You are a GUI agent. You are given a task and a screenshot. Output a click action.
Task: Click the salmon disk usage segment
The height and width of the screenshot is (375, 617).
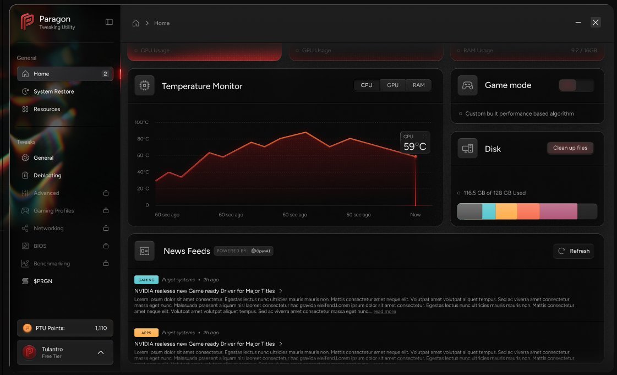(x=528, y=211)
